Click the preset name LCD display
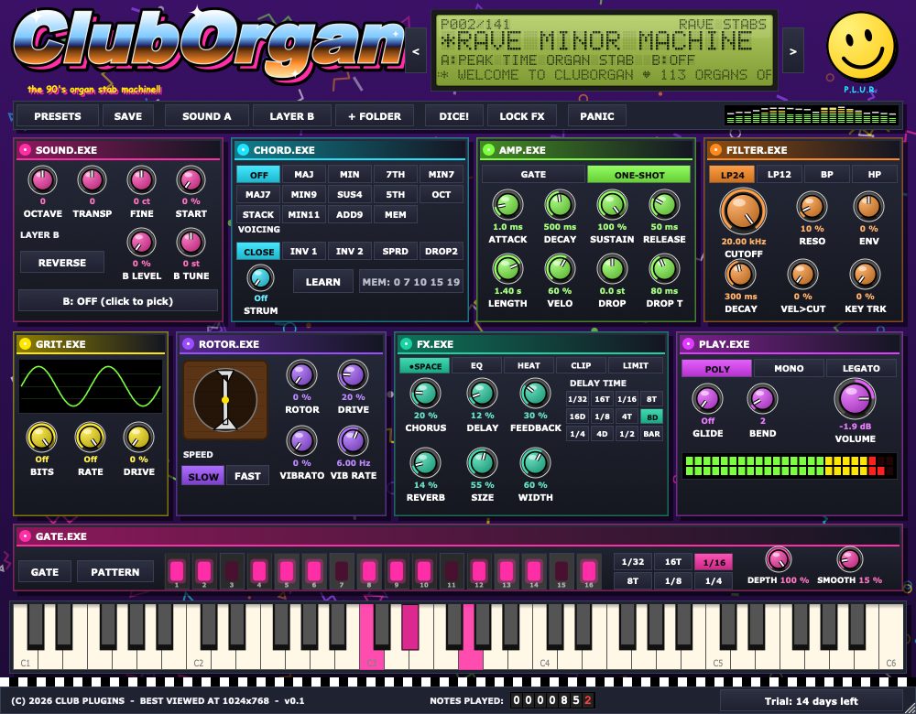Viewport: 916px width, 714px height. click(x=603, y=50)
